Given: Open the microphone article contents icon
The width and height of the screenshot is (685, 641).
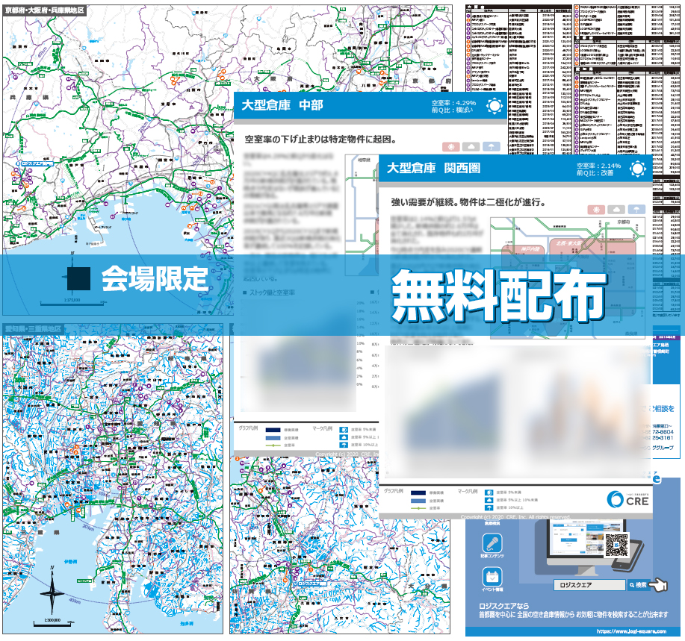Looking at the screenshot, I should pyautogui.click(x=492, y=544).
